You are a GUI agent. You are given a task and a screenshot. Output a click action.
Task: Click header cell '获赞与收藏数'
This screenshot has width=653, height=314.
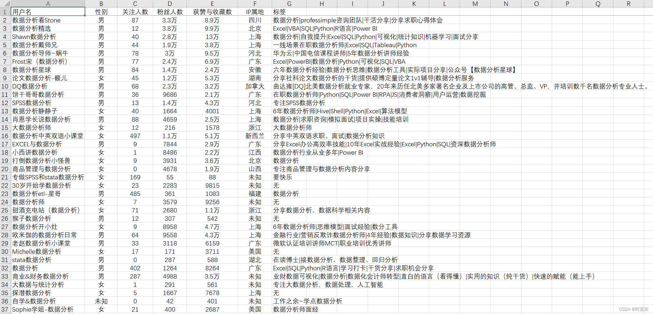[x=212, y=12]
